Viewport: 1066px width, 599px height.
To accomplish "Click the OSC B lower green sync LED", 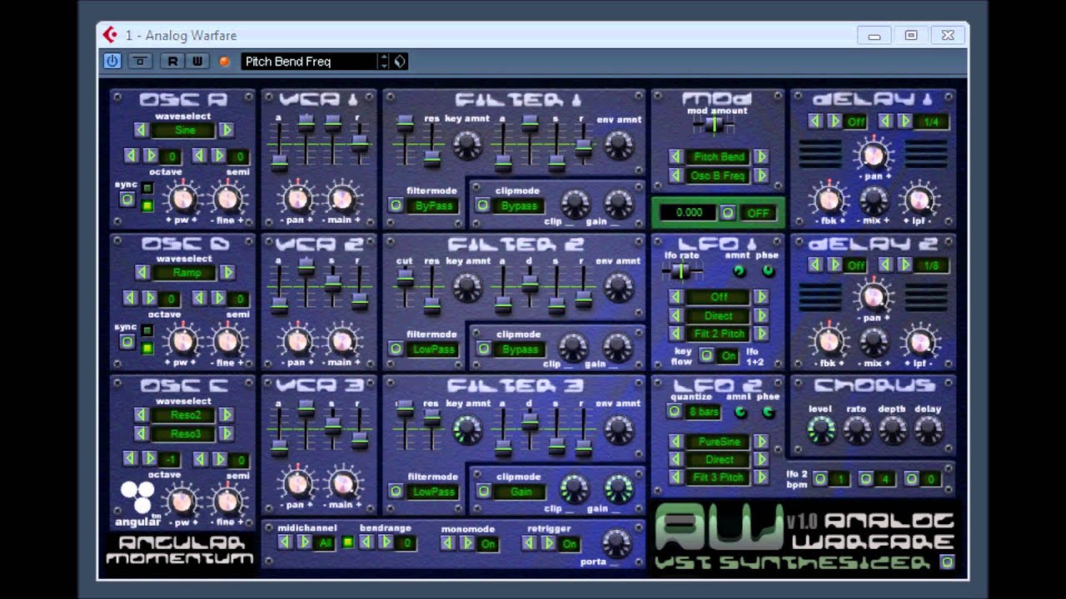I will click(x=147, y=348).
